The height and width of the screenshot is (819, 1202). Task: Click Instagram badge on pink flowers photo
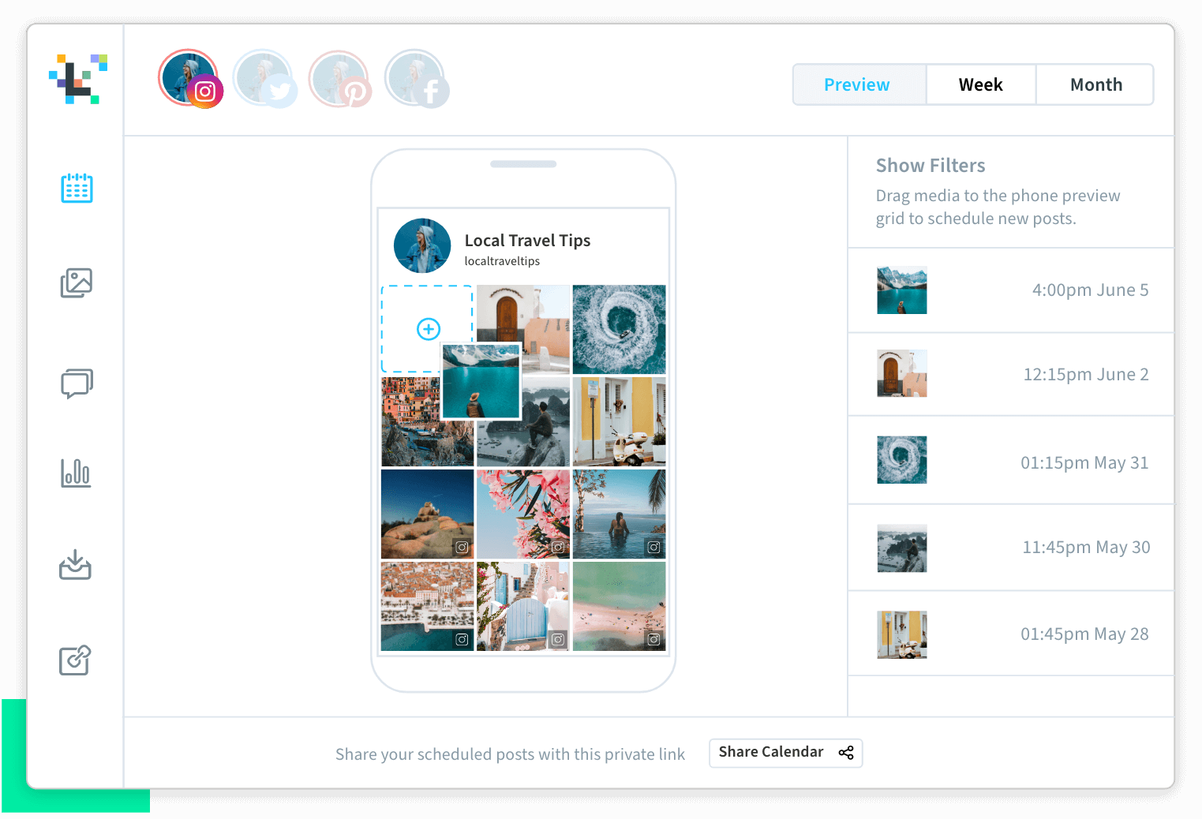point(558,547)
